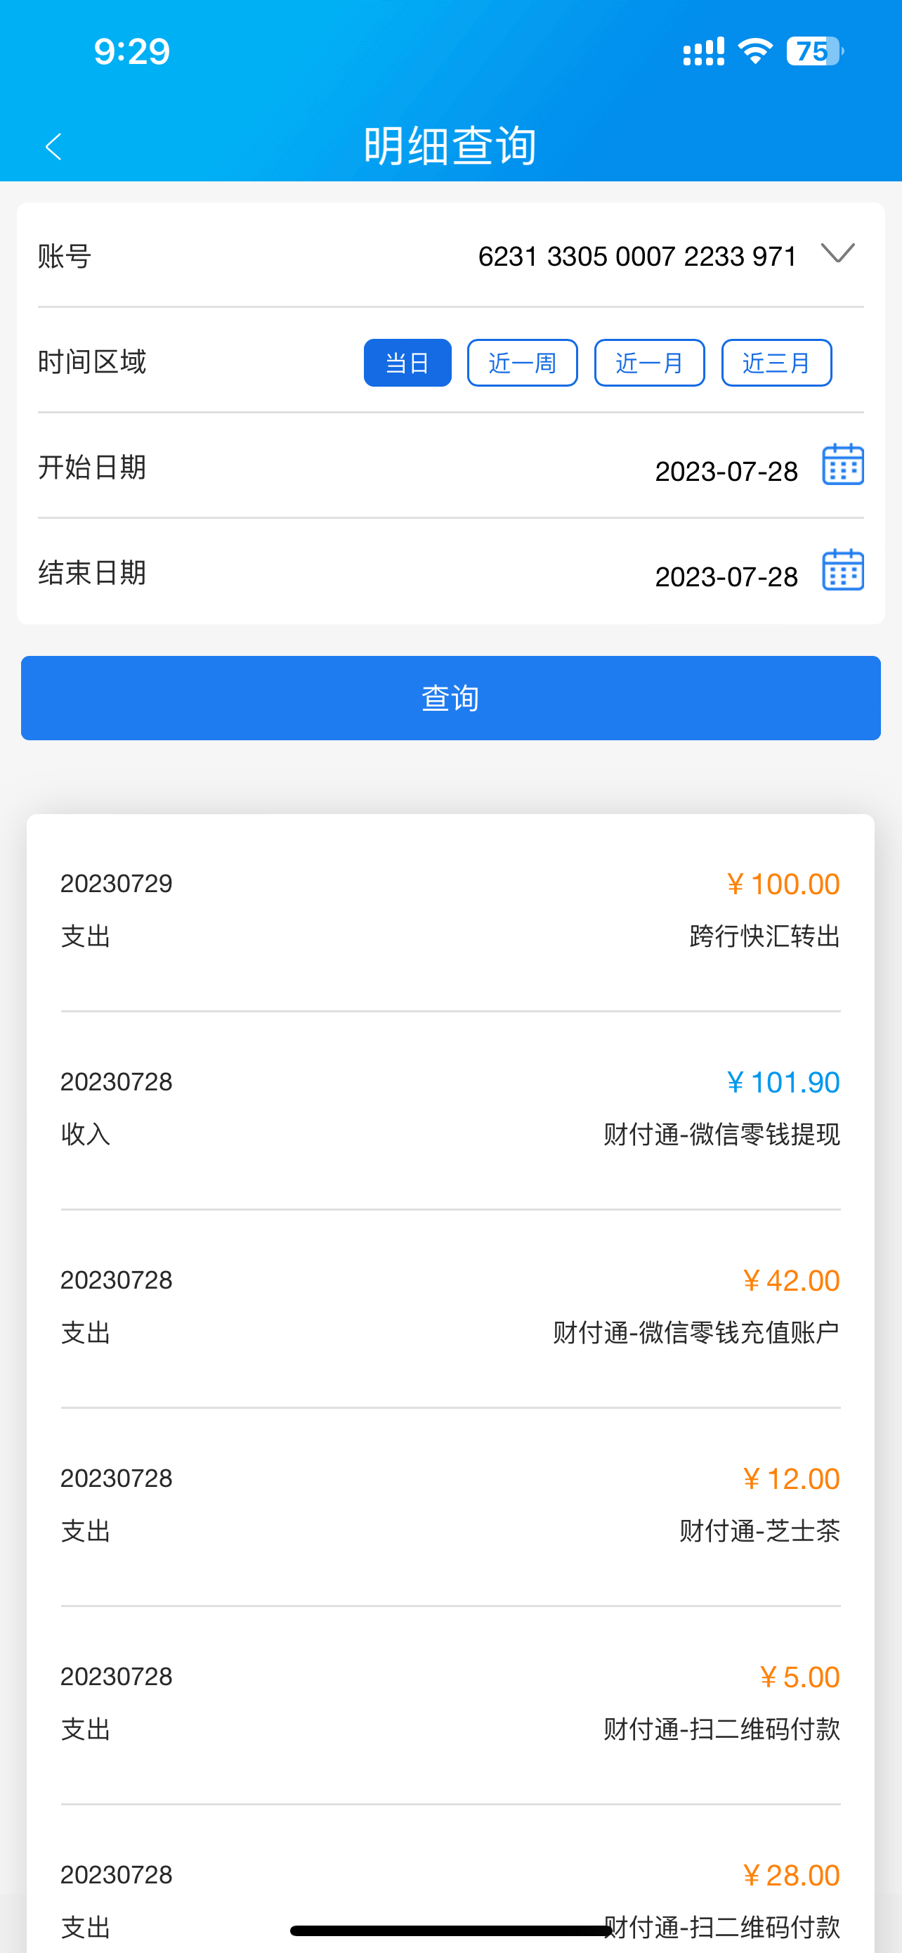The height and width of the screenshot is (1953, 902).
Task: Tap the end date value field
Action: (x=726, y=577)
